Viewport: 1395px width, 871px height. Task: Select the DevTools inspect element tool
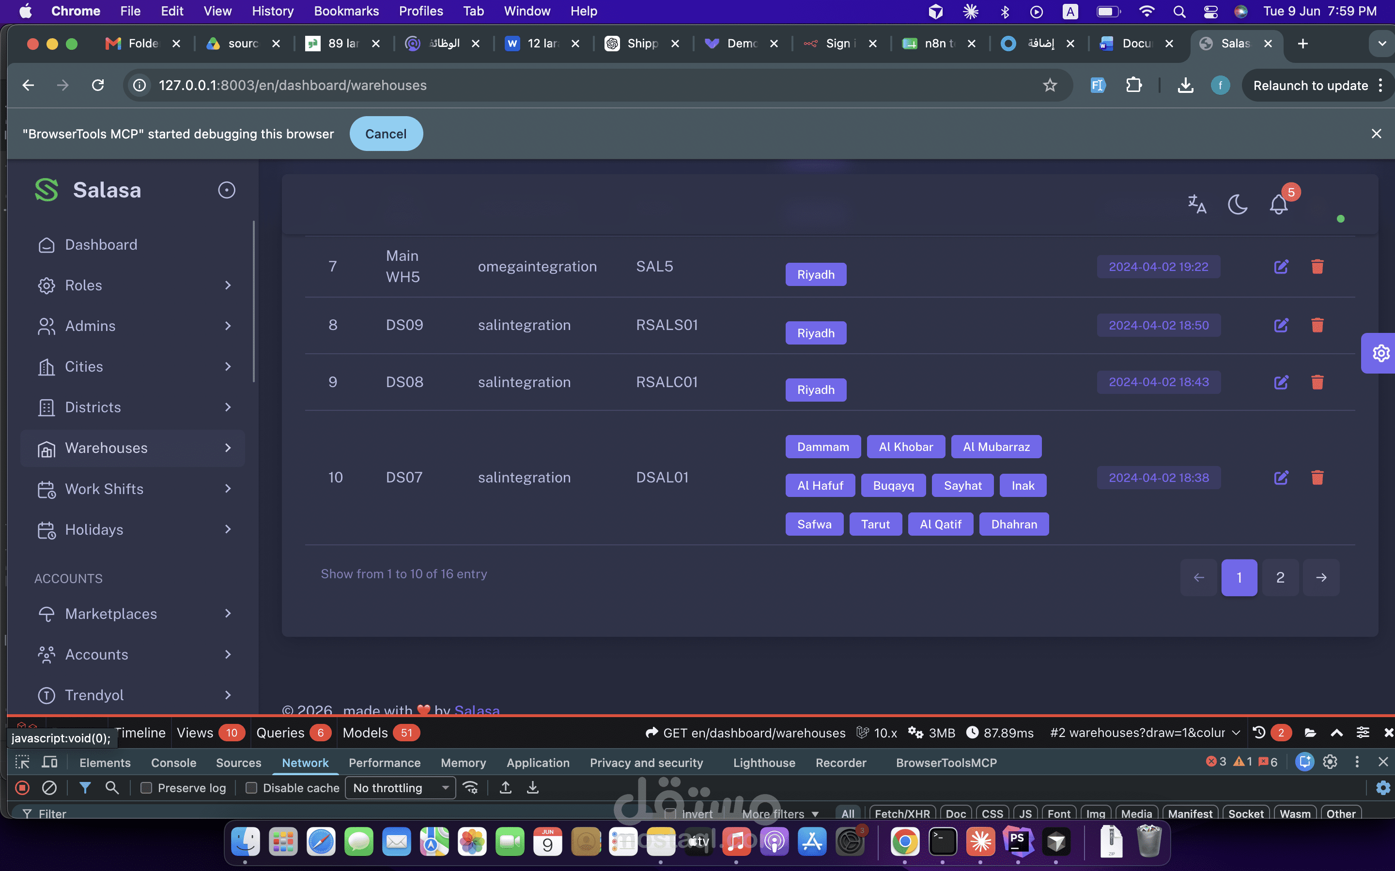(22, 762)
